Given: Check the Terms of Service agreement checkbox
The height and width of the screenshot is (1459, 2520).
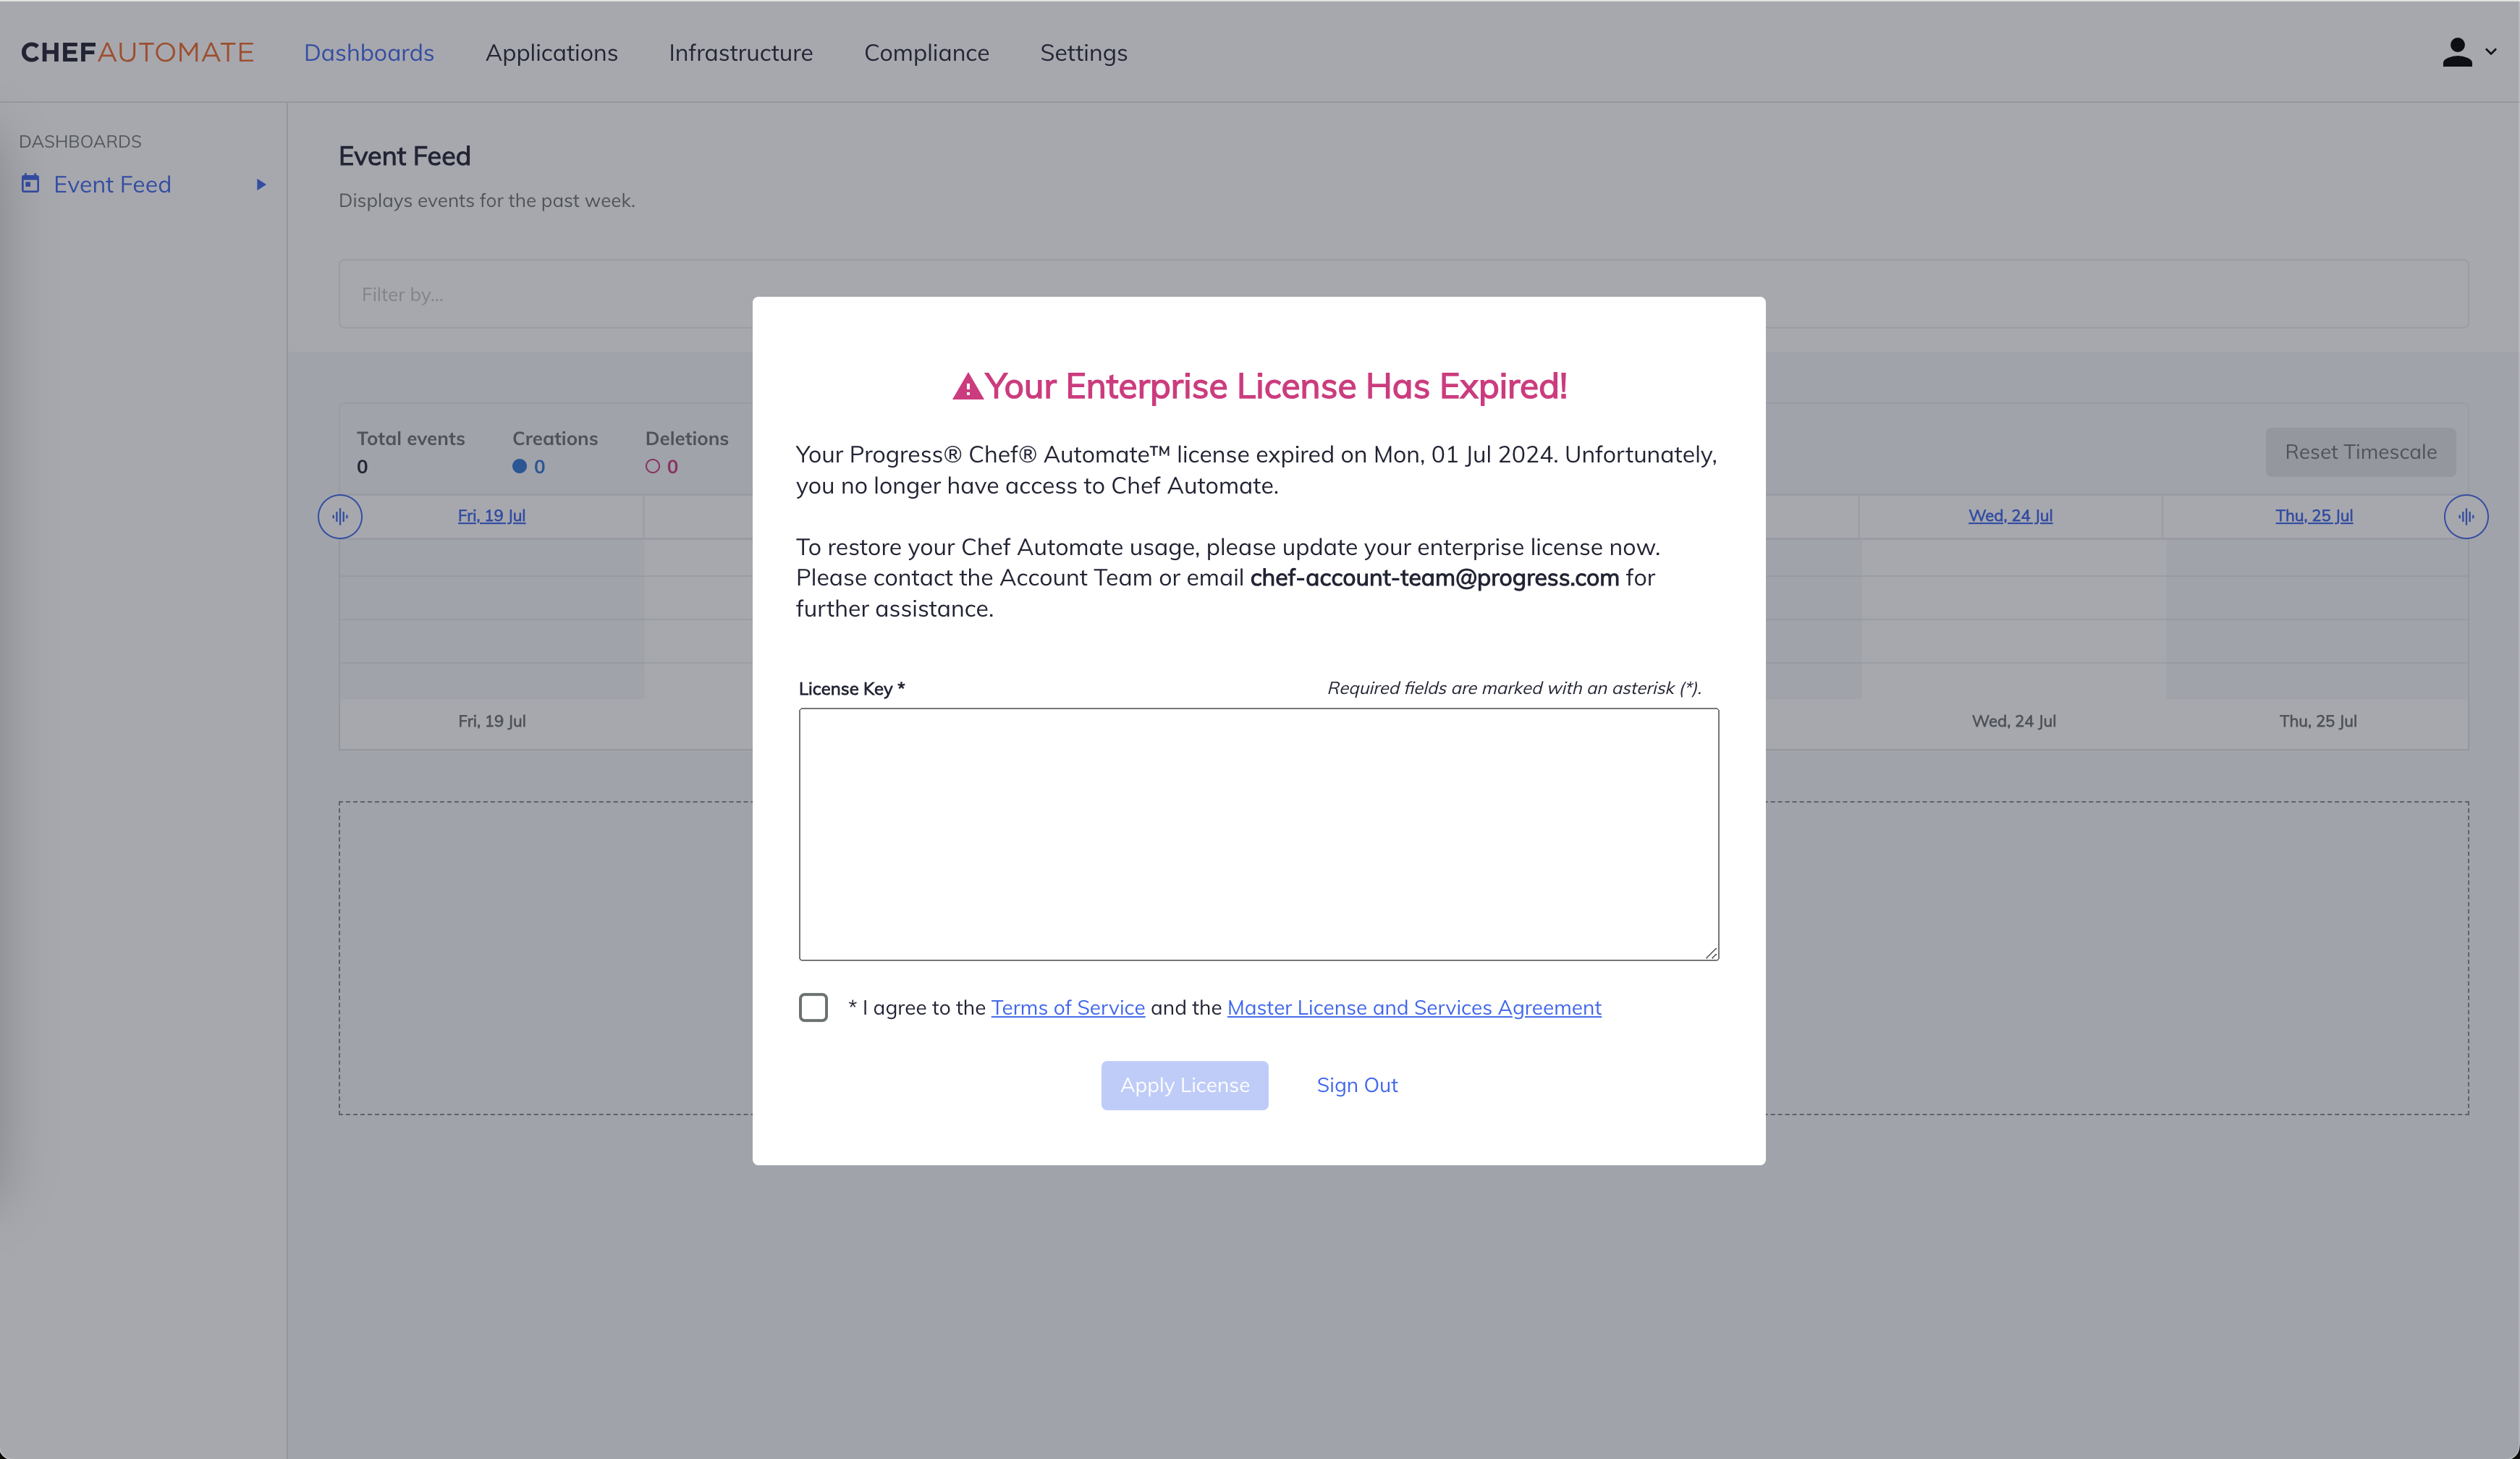Looking at the screenshot, I should tap(813, 1007).
